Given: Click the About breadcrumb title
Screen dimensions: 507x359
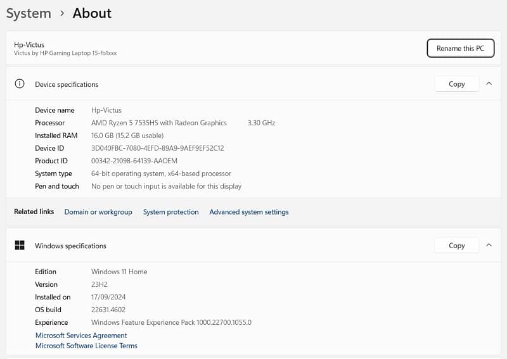Looking at the screenshot, I should pos(92,13).
